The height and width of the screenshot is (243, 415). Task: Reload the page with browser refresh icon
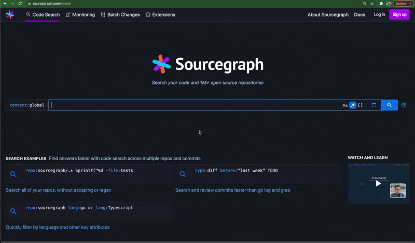(x=20, y=4)
